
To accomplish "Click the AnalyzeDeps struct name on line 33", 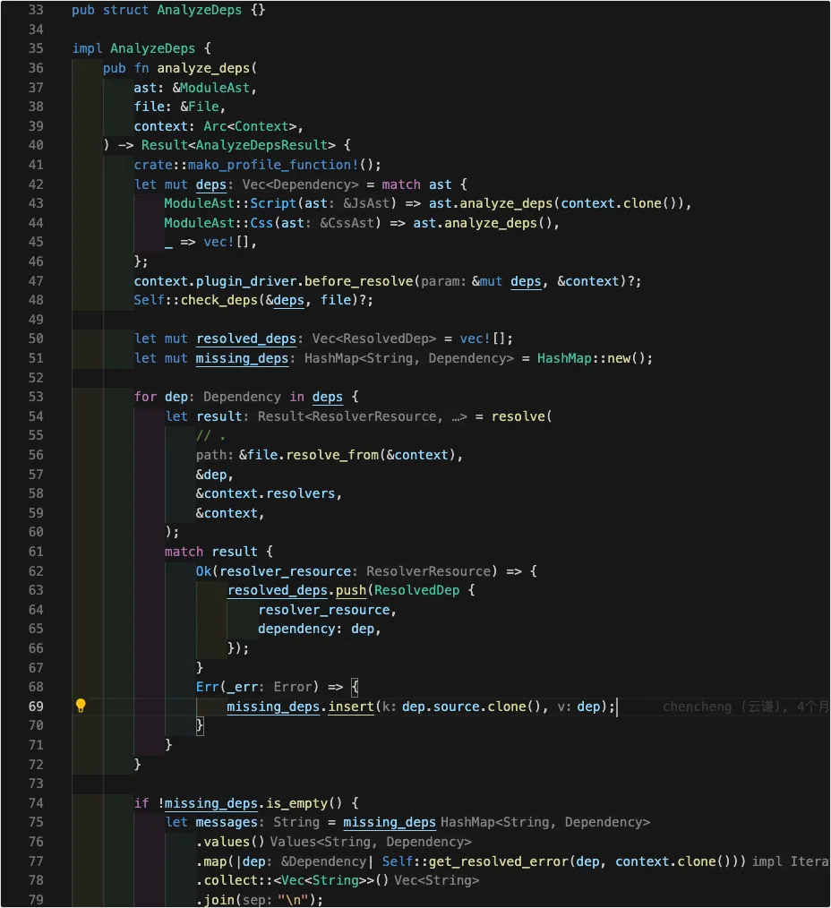I will pyautogui.click(x=199, y=11).
